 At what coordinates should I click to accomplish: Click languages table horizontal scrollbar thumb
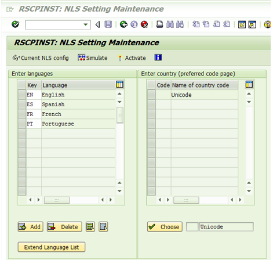[x=57, y=200]
